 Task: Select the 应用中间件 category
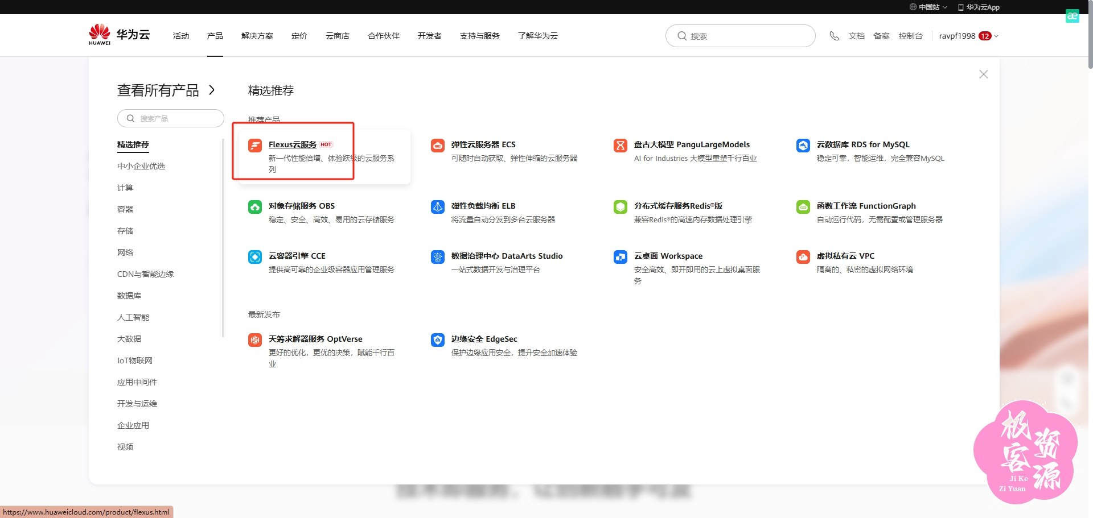(137, 382)
